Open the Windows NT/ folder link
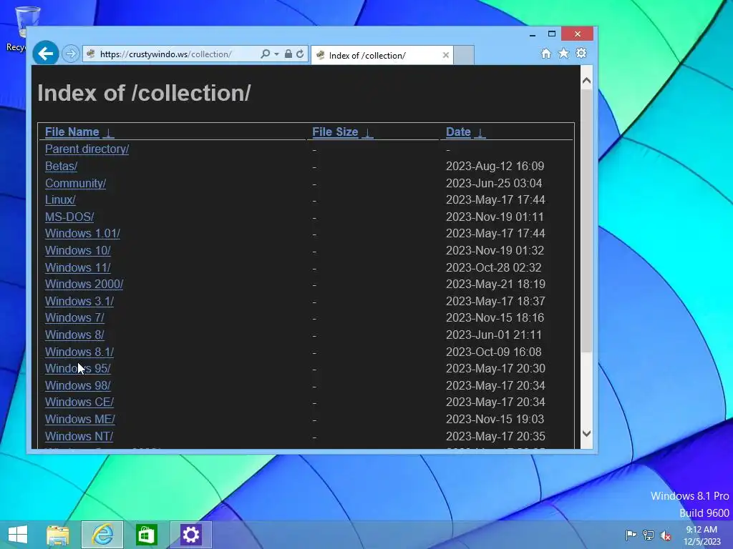The width and height of the screenshot is (733, 549). pyautogui.click(x=79, y=437)
